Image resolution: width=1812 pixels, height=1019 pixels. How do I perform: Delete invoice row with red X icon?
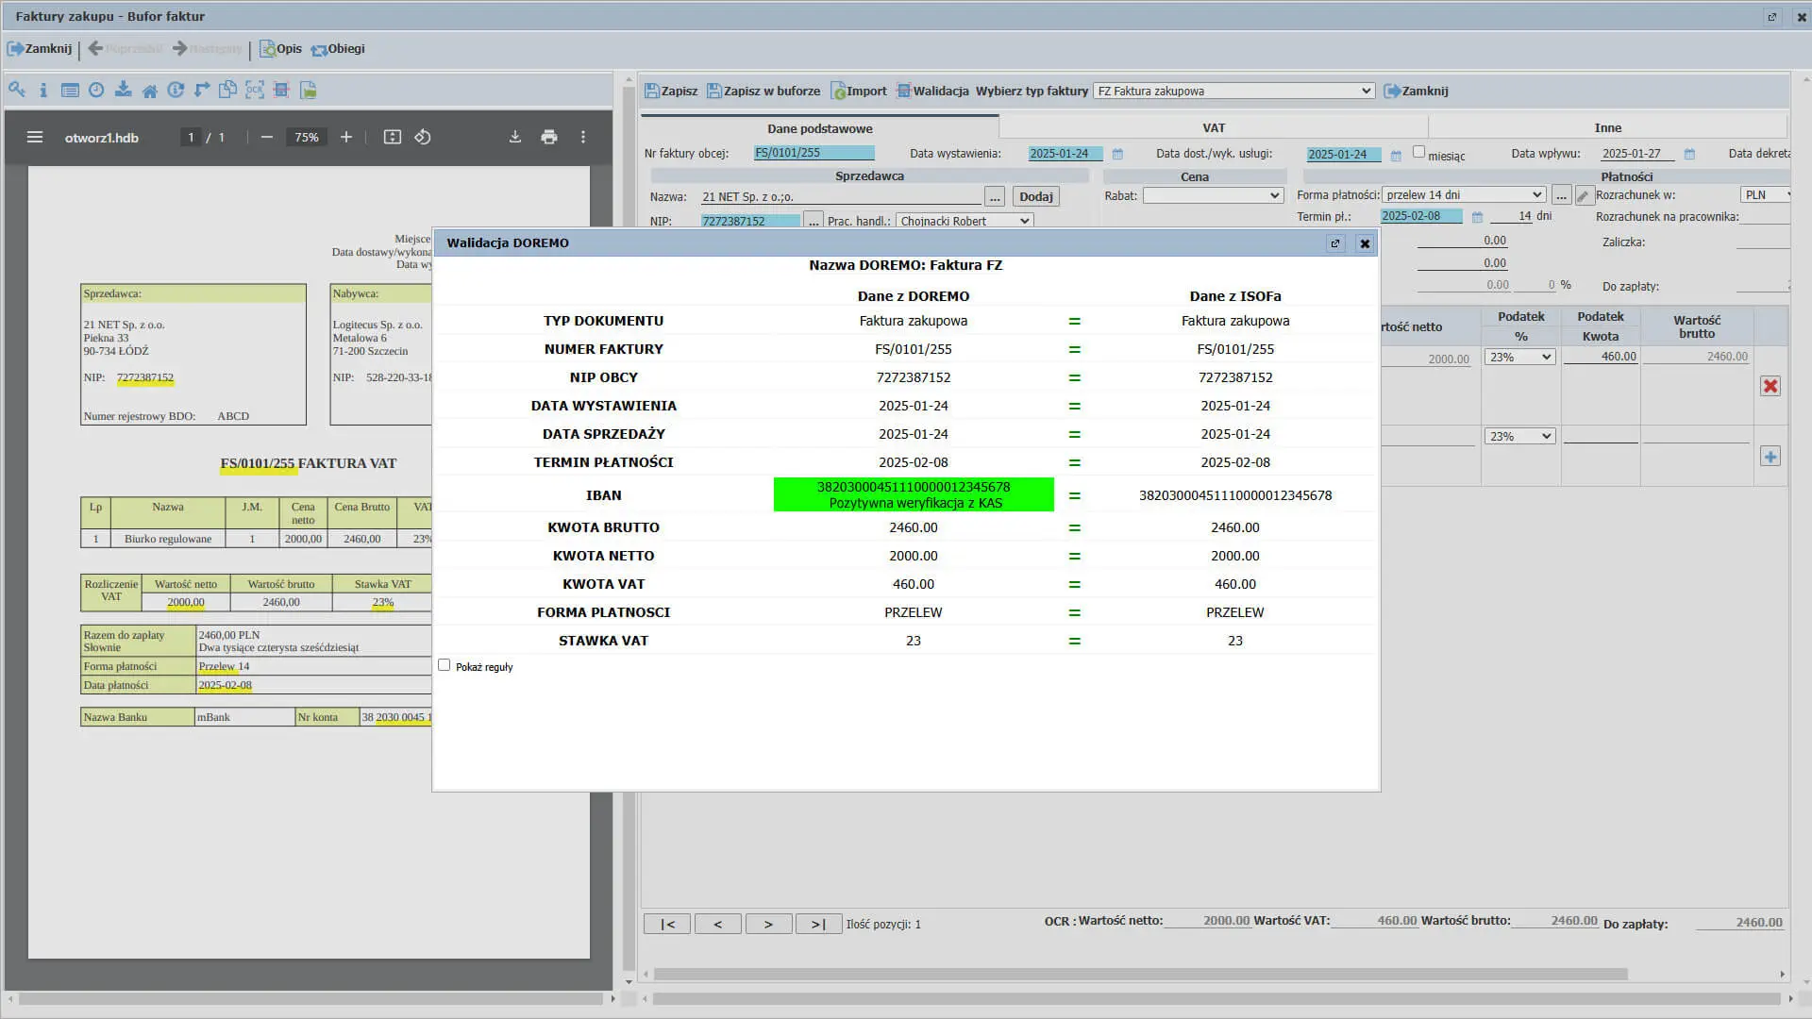point(1770,386)
